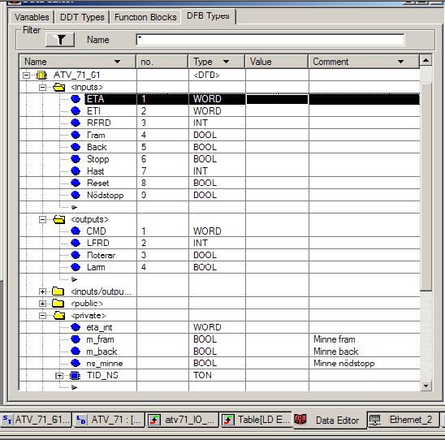
Task: Open the Name column dropdown arrow
Action: coord(117,62)
